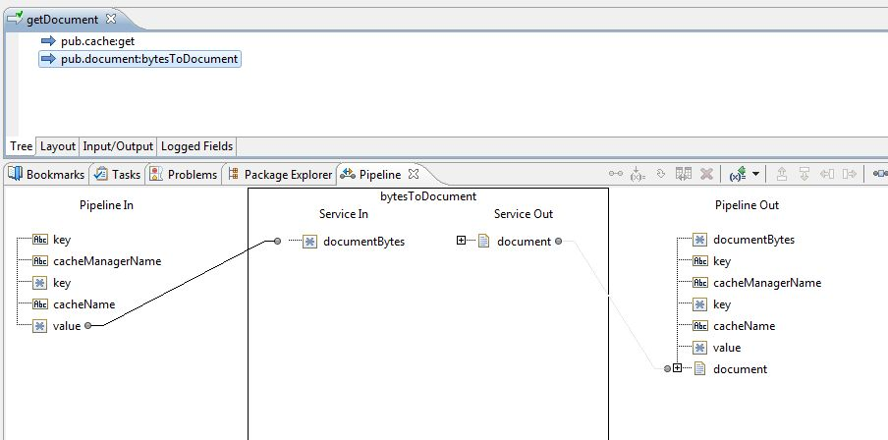Screen dimensions: 888x440
Task: Select the string key variable in Pipeline In
Action: 62,240
